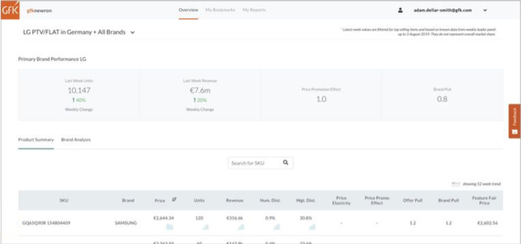Click the GfK logo icon
Image resolution: width=521 pixels, height=244 pixels.
click(10, 10)
